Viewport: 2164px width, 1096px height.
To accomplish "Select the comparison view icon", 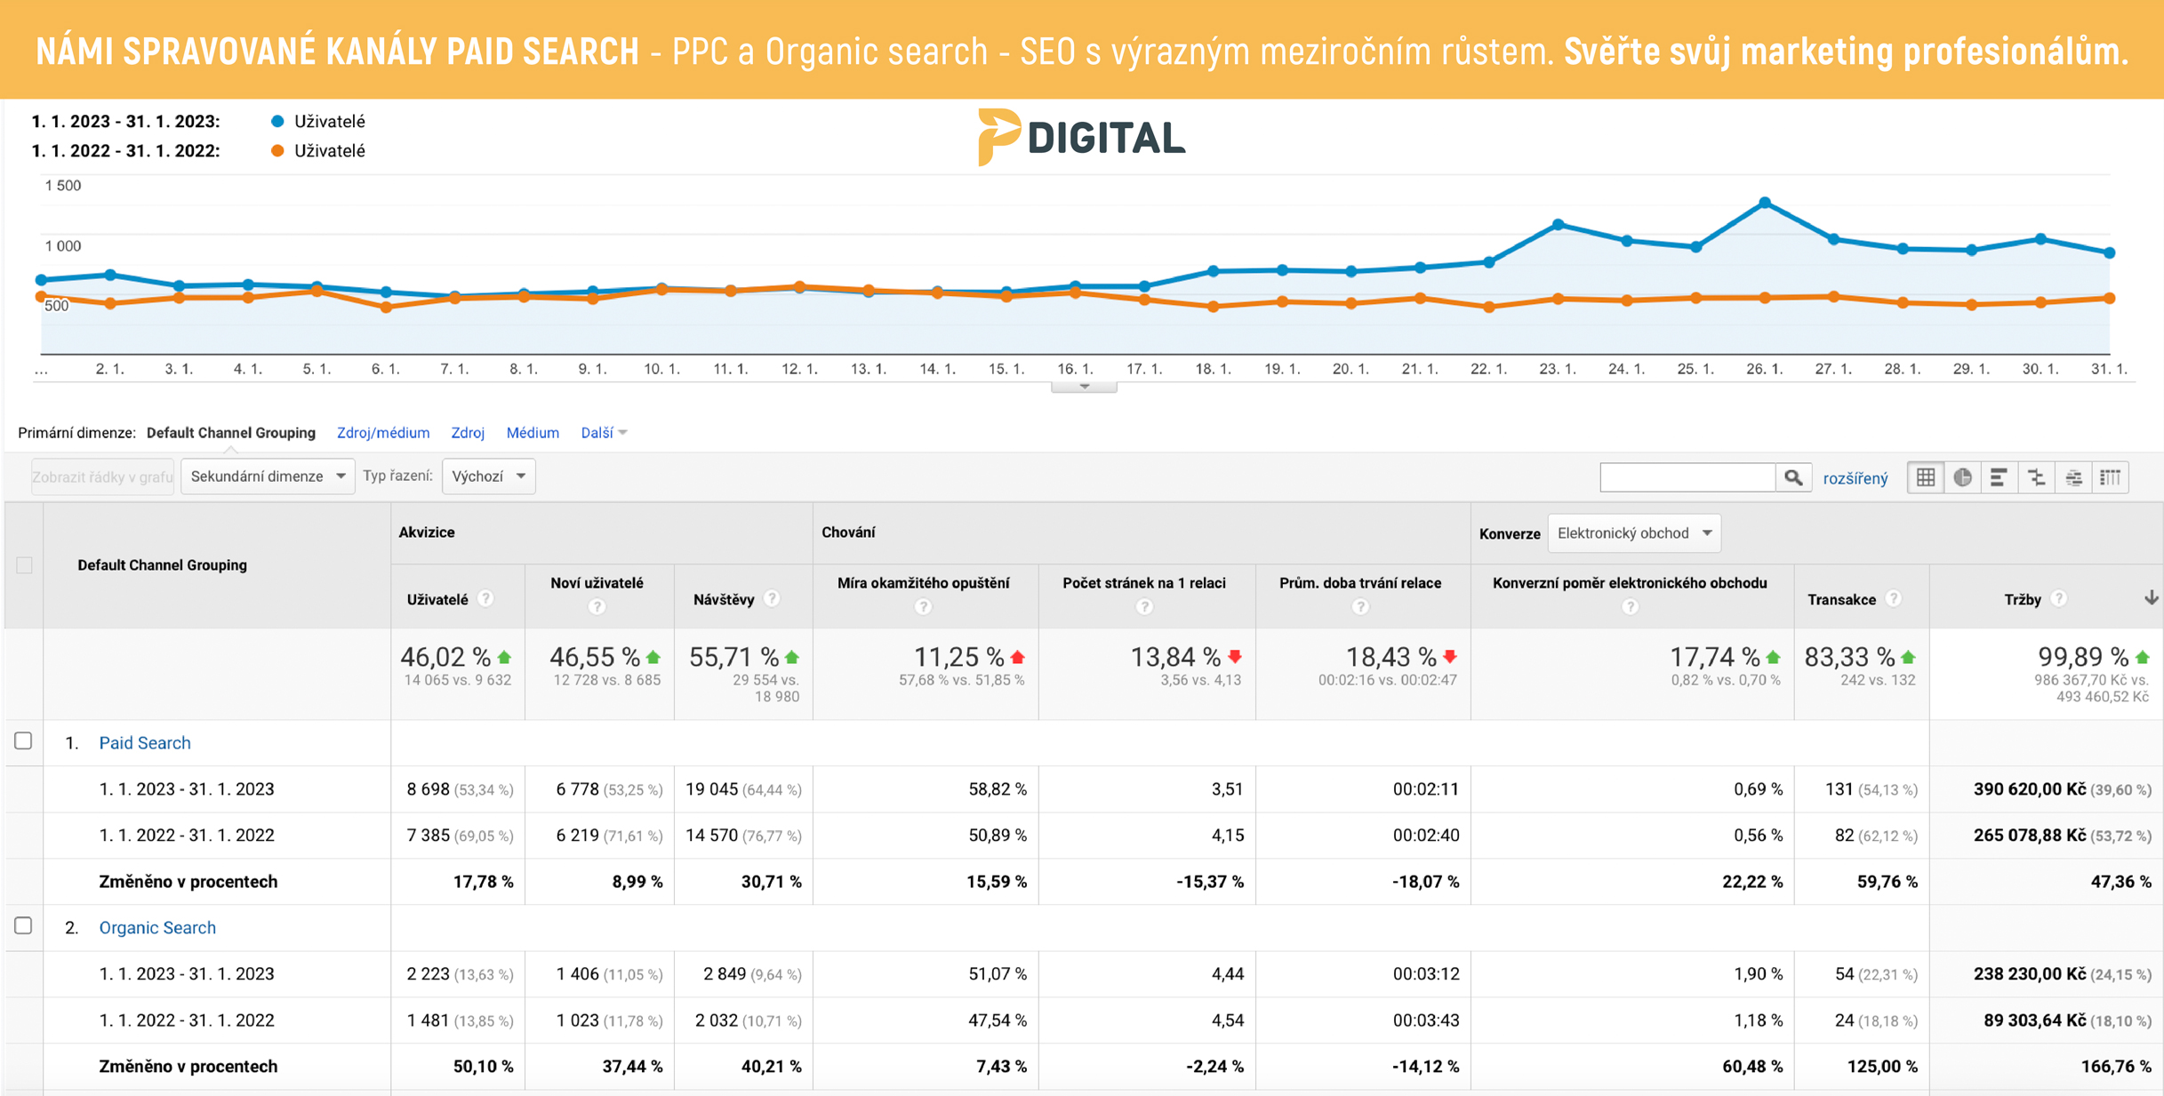I will 2036,477.
